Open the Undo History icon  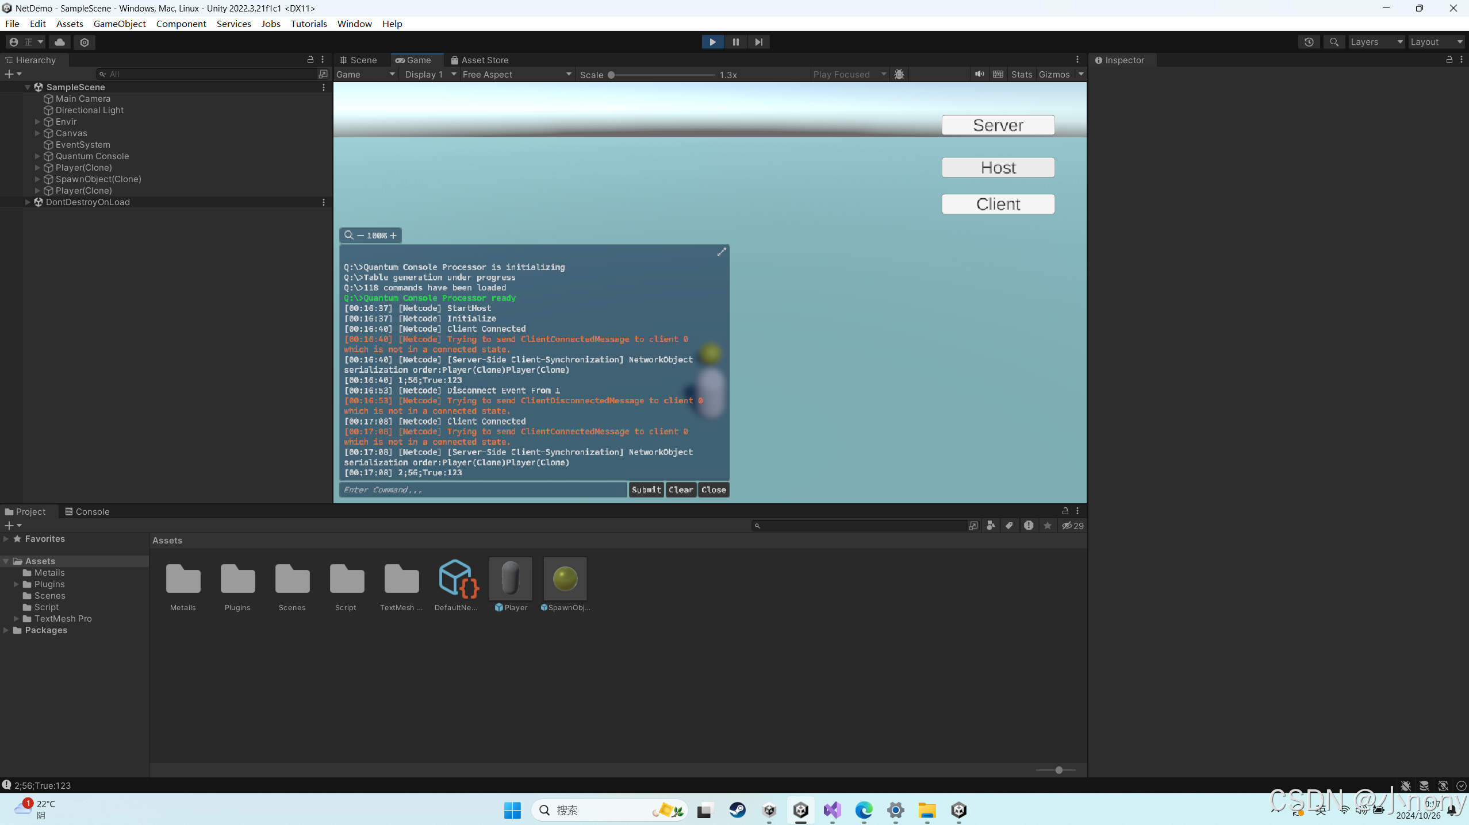[1309, 42]
